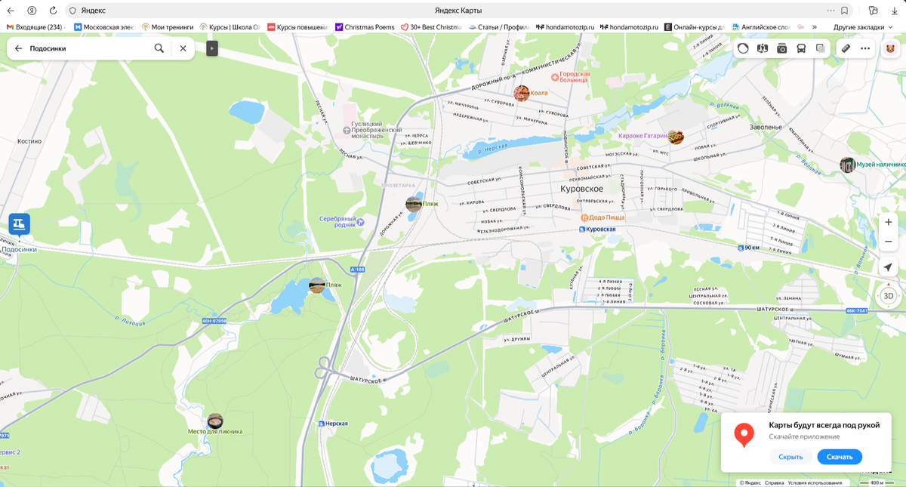Show my location on map

point(889,267)
